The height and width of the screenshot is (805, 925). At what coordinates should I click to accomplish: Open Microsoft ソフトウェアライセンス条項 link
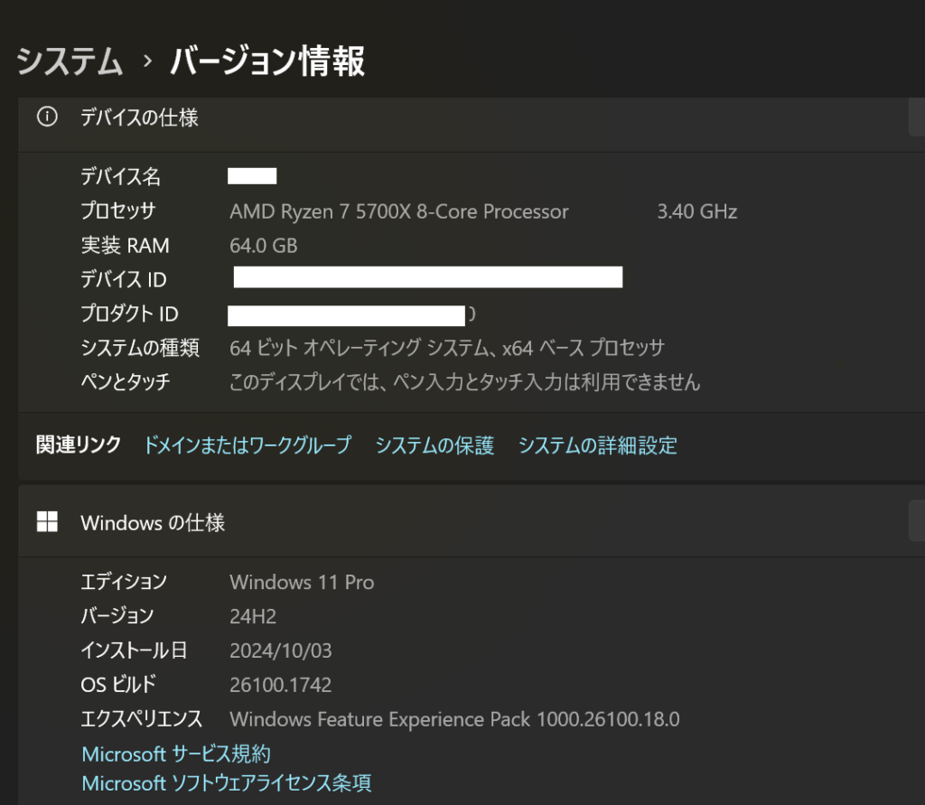[x=227, y=782]
